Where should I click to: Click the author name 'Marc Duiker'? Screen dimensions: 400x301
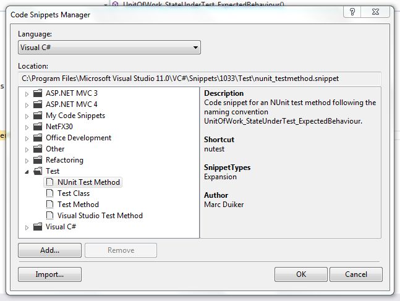click(224, 205)
